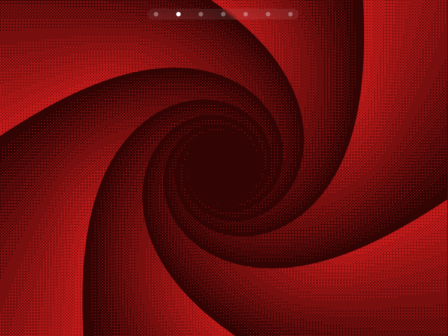Screen dimensions: 448x336
Task: Click the white filled page dot
Action: [178, 14]
